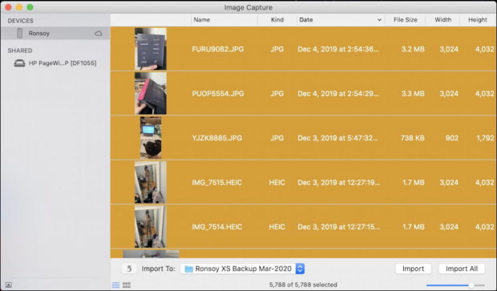This screenshot has width=497, height=291.
Task: Sort by the Width column header
Action: coord(442,20)
